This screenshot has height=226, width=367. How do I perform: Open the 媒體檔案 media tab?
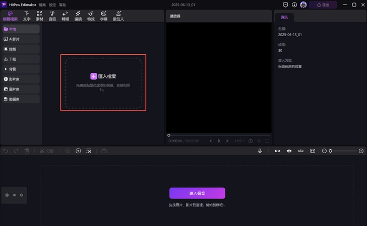(x=10, y=16)
